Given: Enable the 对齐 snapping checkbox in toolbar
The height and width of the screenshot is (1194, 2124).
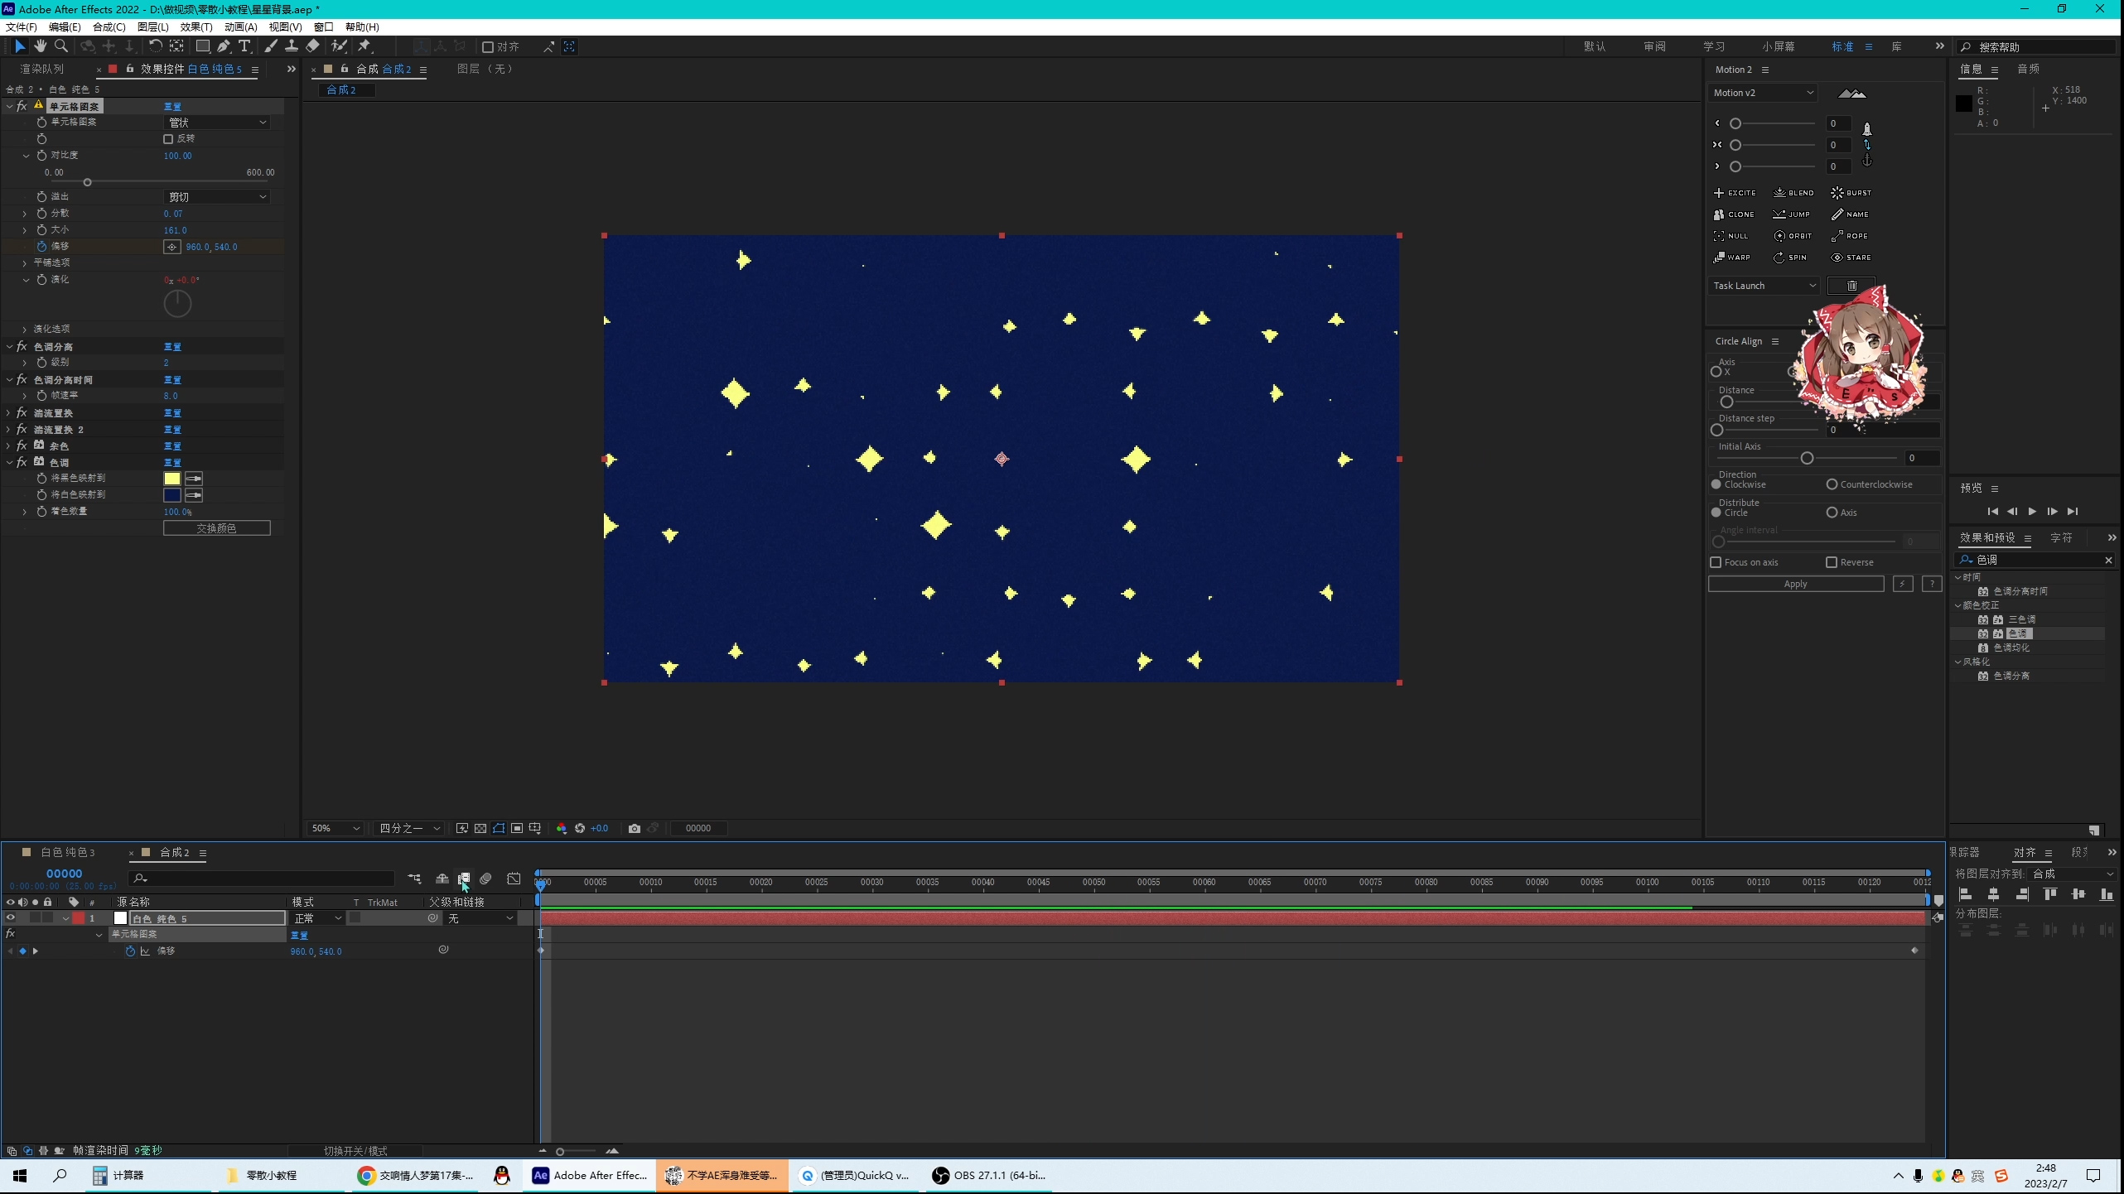Looking at the screenshot, I should click(488, 47).
